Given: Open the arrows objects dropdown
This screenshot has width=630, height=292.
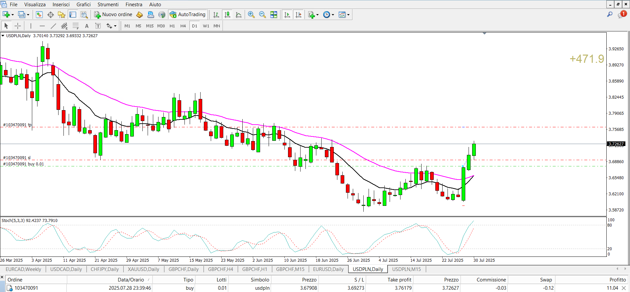Looking at the screenshot, I should point(115,26).
